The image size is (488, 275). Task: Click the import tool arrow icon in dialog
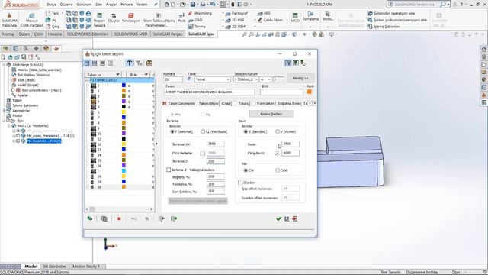[161, 219]
